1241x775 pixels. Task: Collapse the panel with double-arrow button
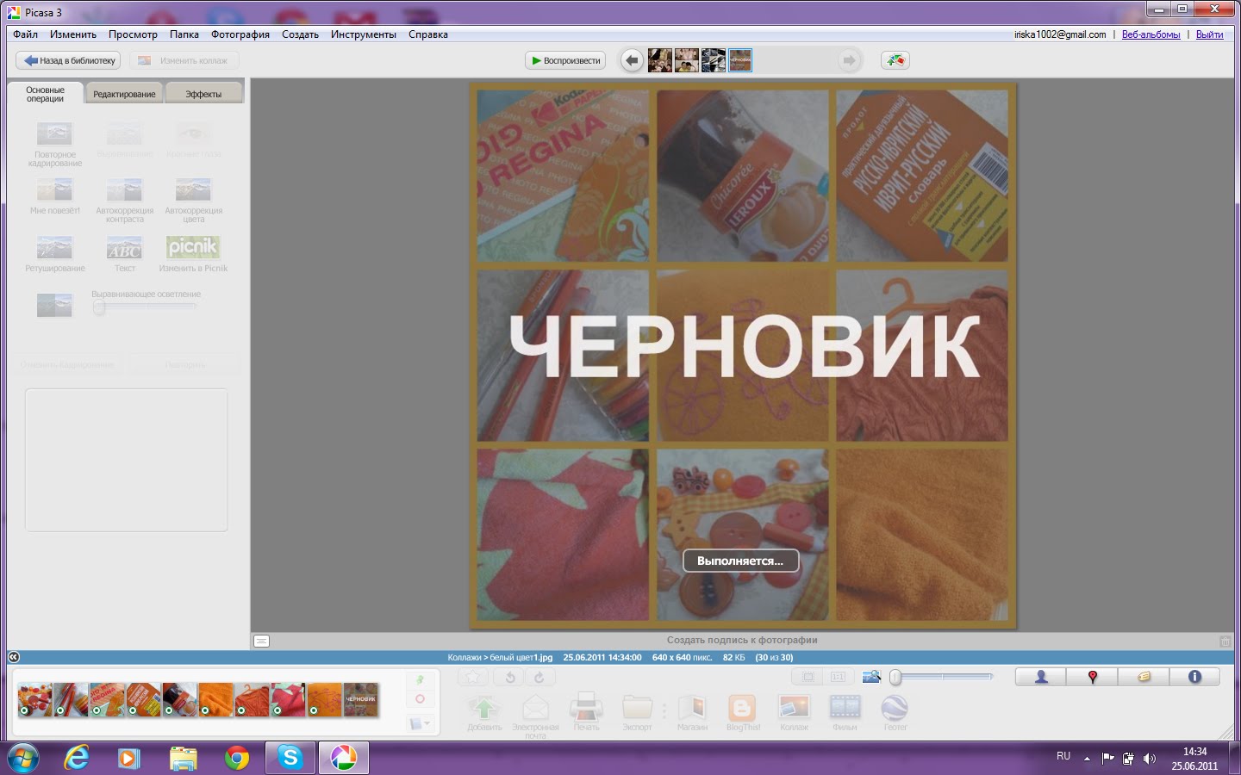14,657
